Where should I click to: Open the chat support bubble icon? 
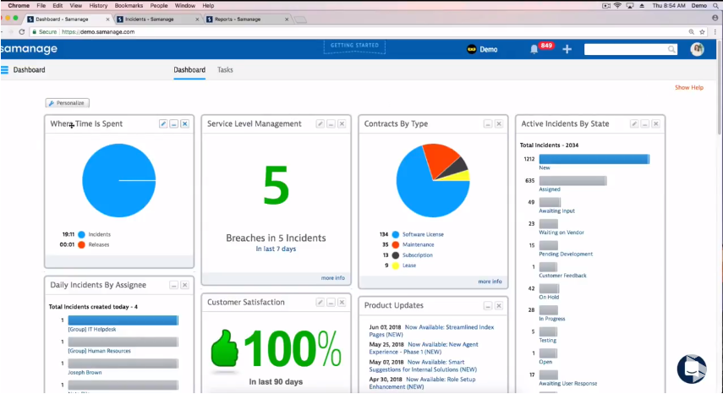click(691, 369)
